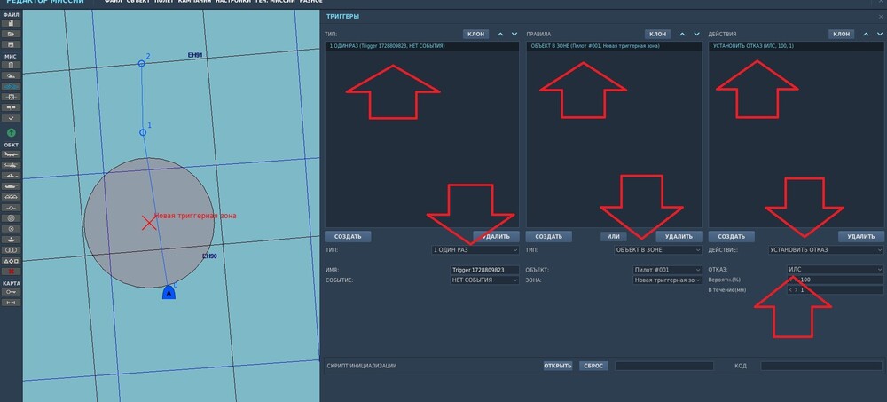Click the checkmark icon in the MIS section
Image resolution: width=887 pixels, height=402 pixels.
pos(12,118)
